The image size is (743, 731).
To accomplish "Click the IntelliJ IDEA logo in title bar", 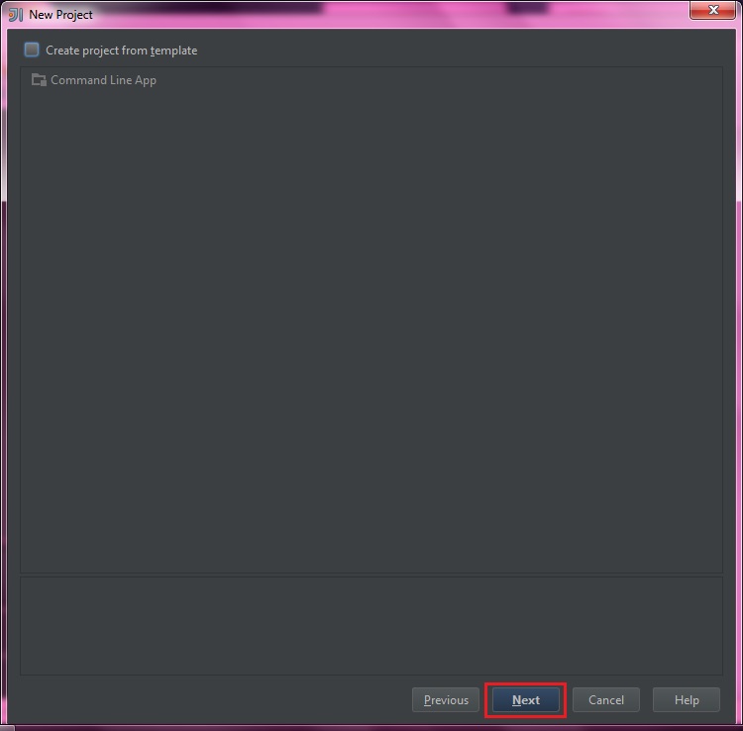I will pyautogui.click(x=16, y=15).
